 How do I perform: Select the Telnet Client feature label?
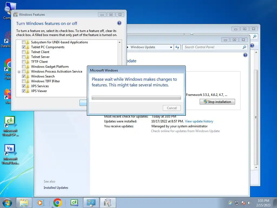pyautogui.click(x=40, y=52)
